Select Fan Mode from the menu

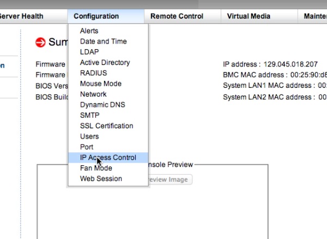coord(96,168)
